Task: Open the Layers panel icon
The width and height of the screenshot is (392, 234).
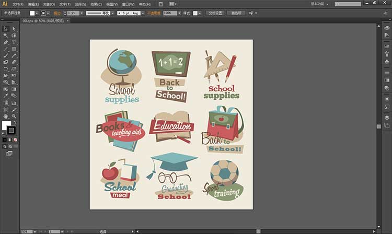Action: (x=387, y=118)
